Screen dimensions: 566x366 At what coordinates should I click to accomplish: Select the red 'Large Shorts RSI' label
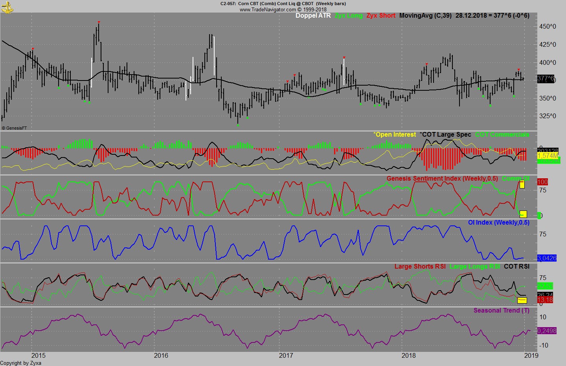coord(420,267)
